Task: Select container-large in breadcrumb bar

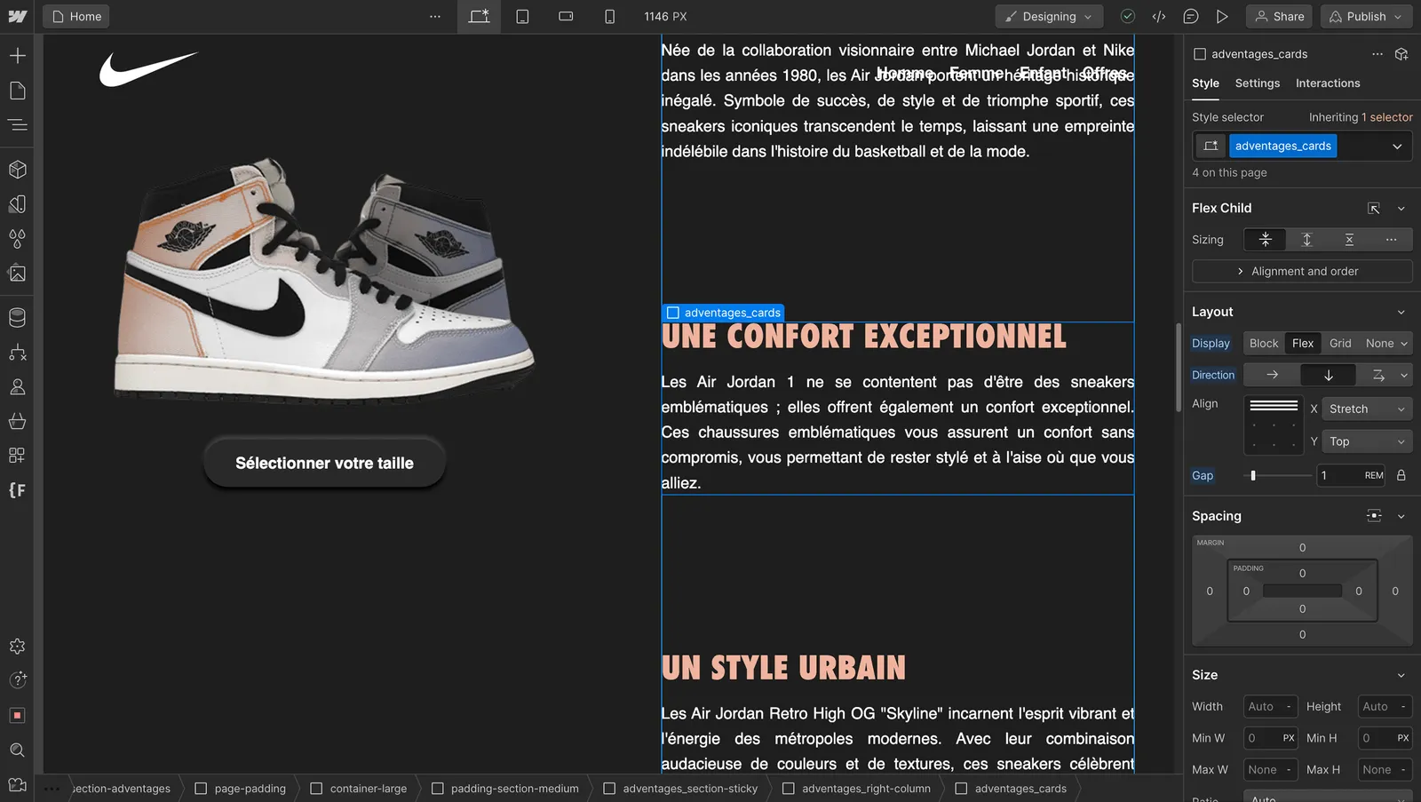Action: (x=359, y=788)
